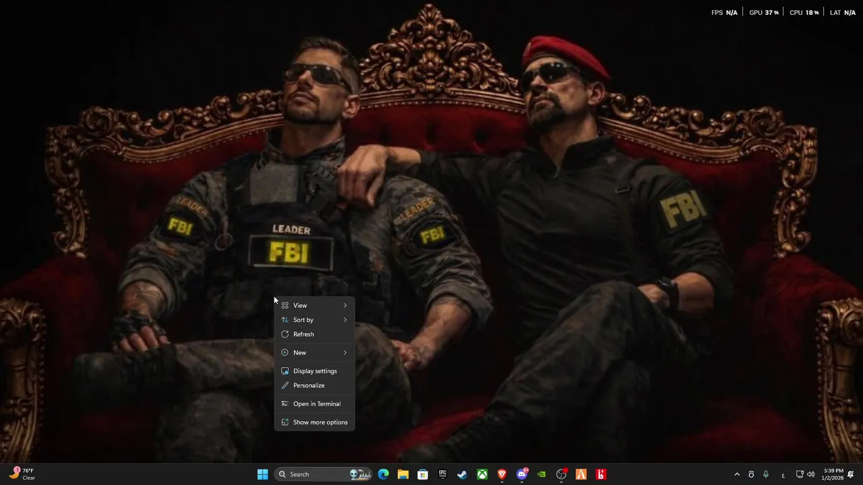
Task: Open Steam from the taskbar
Action: click(x=463, y=474)
